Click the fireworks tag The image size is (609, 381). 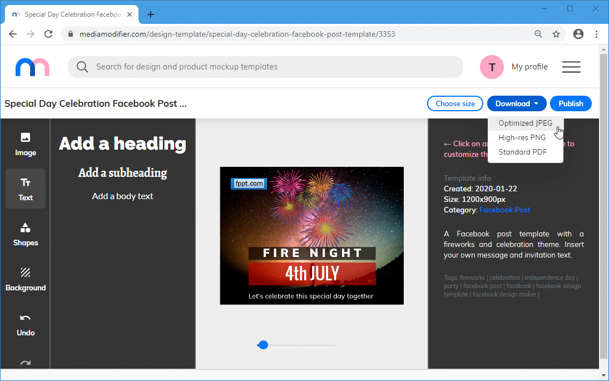pyautogui.click(x=472, y=278)
